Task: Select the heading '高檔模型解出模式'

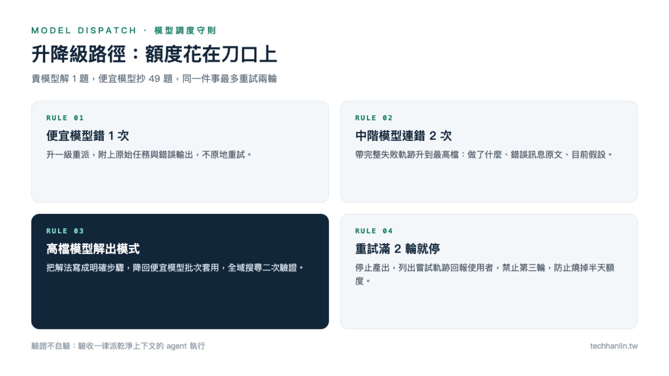Action: tap(93, 249)
